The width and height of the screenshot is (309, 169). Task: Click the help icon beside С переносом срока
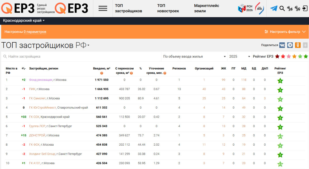click(x=131, y=73)
